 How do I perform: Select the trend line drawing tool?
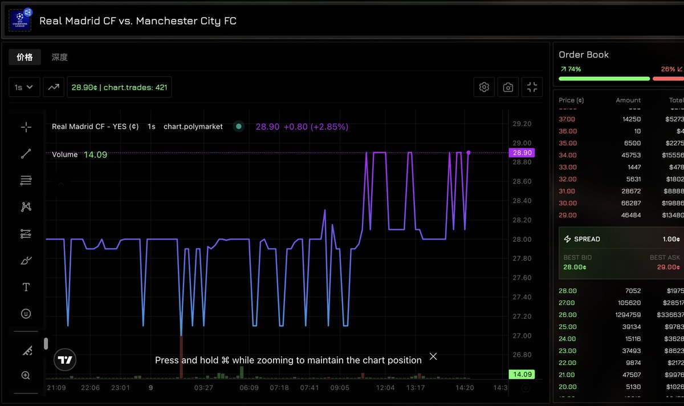(26, 154)
